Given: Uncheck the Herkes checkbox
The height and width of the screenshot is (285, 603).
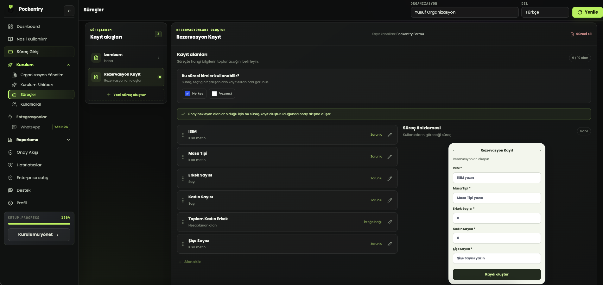Looking at the screenshot, I should [187, 94].
